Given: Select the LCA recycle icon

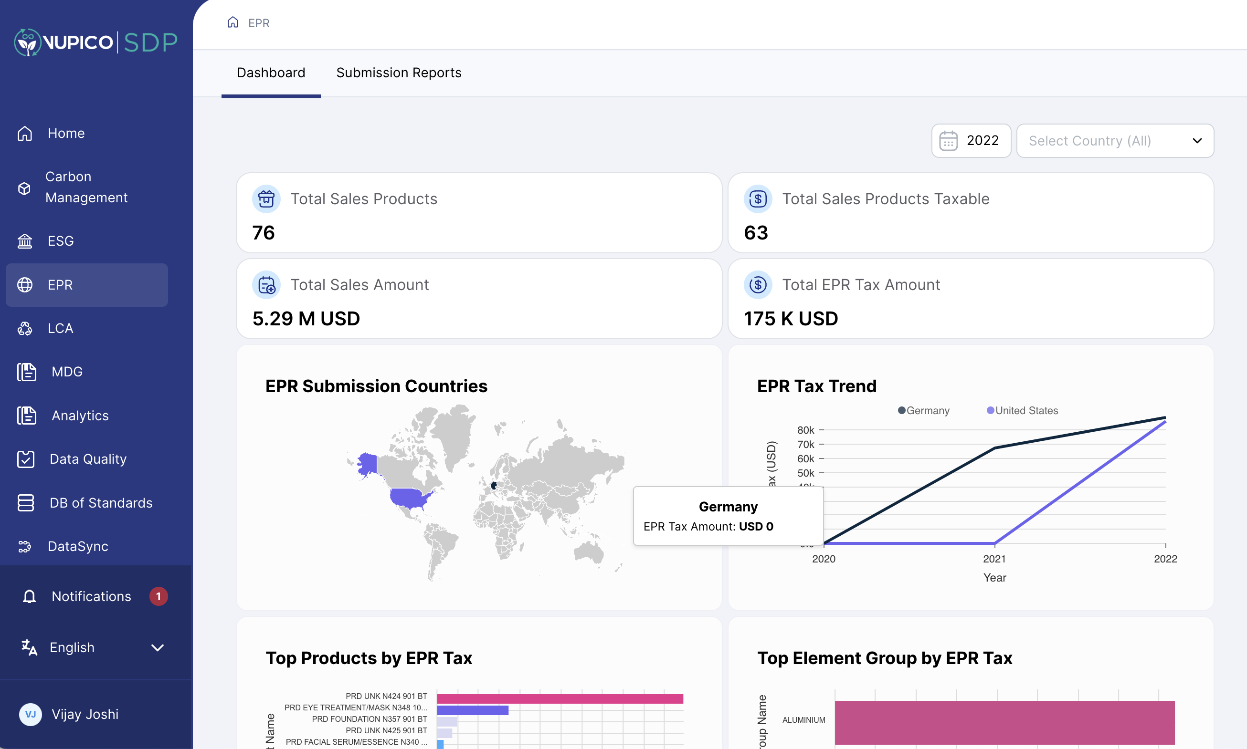Looking at the screenshot, I should (x=25, y=329).
